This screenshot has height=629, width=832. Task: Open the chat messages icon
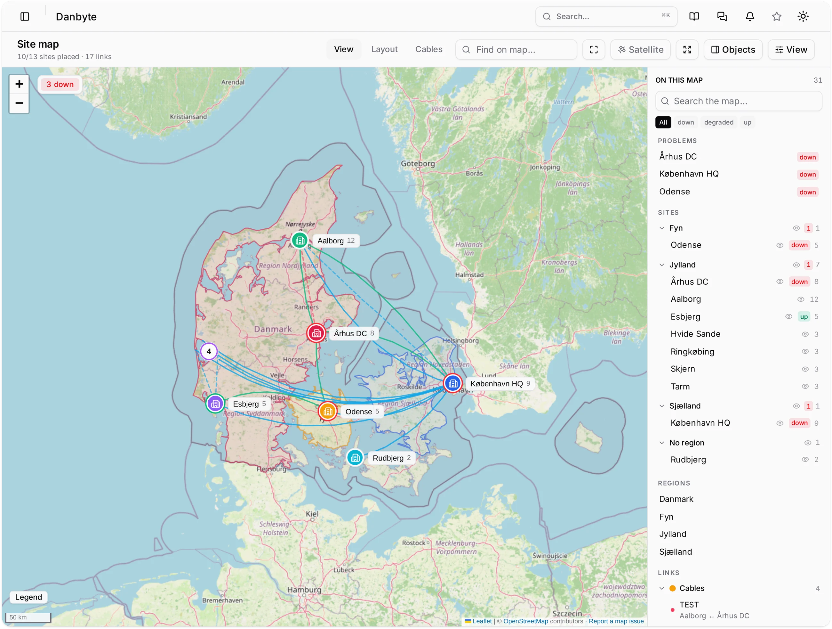pyautogui.click(x=722, y=17)
